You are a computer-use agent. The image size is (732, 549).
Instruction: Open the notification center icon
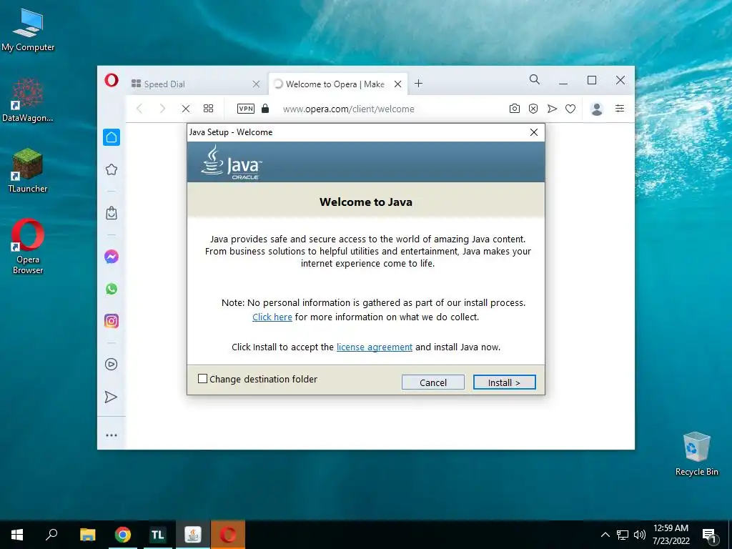point(709,535)
